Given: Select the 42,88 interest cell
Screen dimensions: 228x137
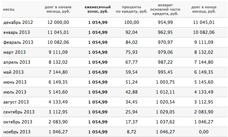Looking at the screenshot, I should (132, 92).
